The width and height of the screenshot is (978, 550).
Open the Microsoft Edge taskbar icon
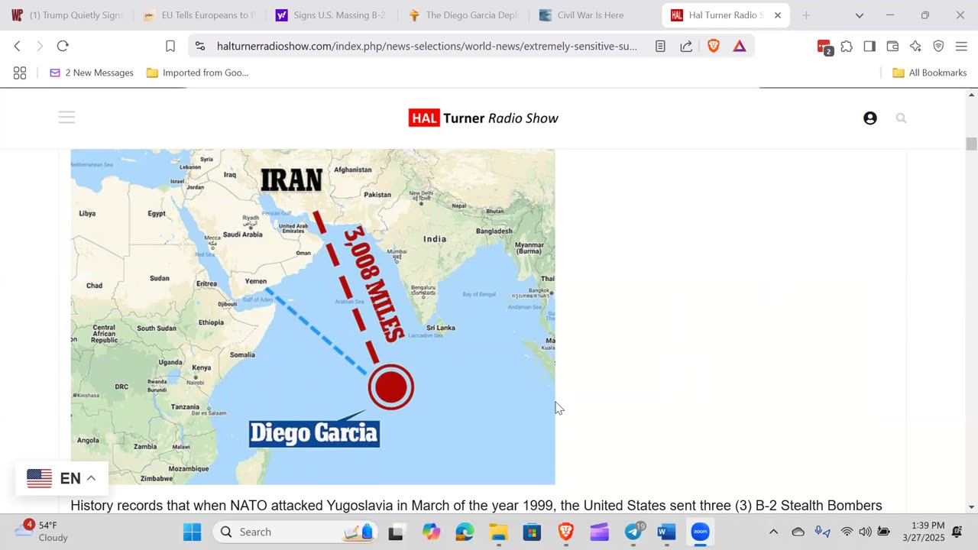(465, 532)
